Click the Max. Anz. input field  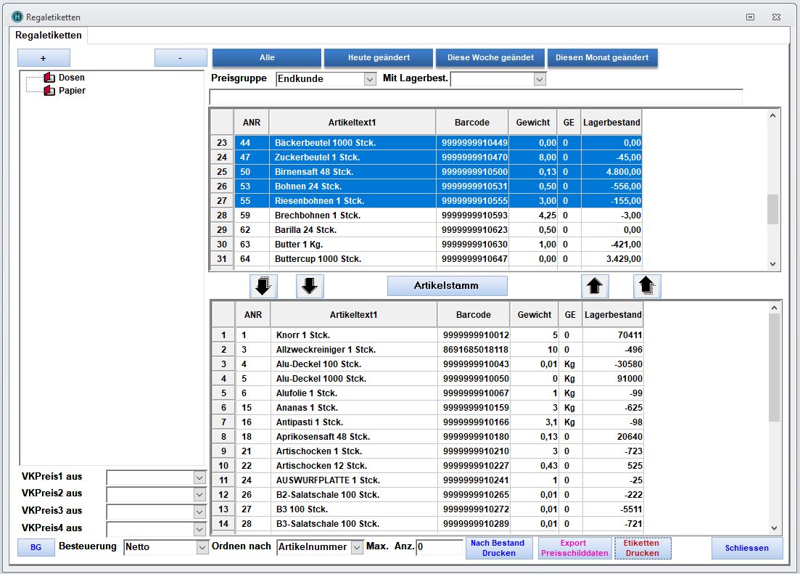pyautogui.click(x=439, y=547)
